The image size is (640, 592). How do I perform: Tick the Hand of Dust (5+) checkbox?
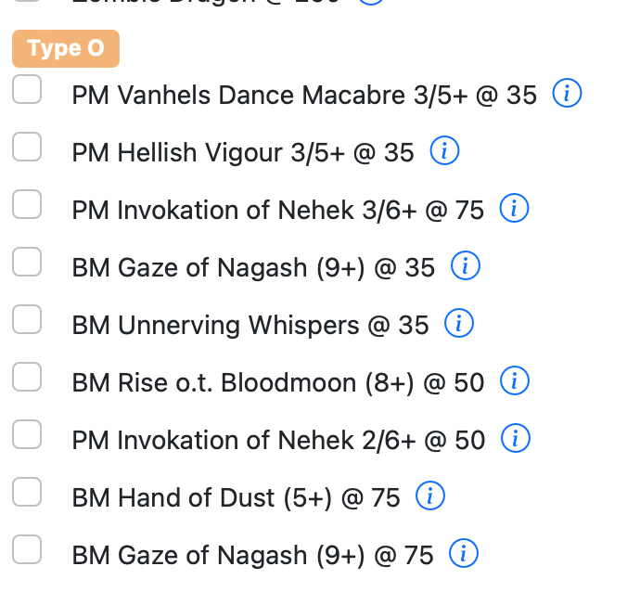click(x=27, y=493)
